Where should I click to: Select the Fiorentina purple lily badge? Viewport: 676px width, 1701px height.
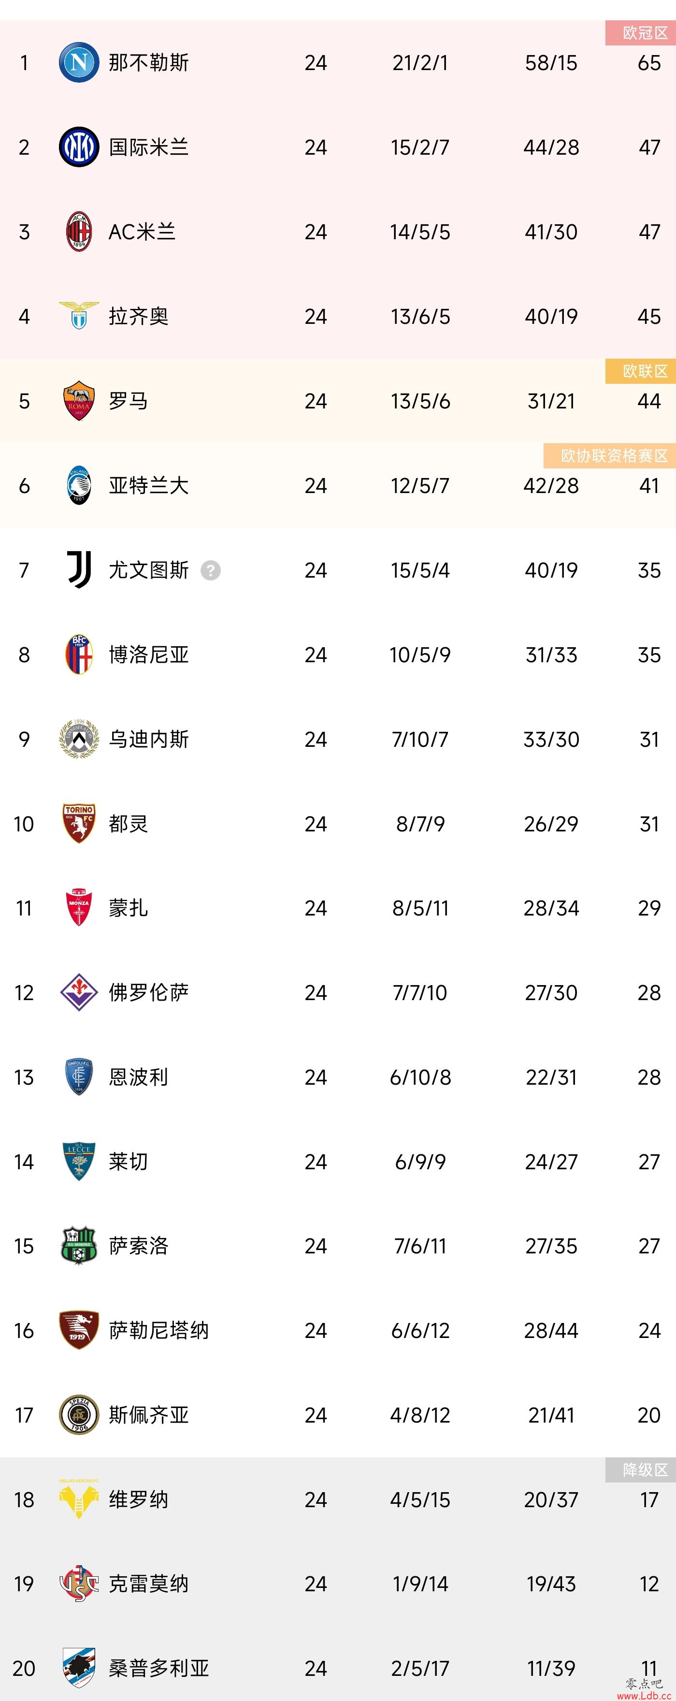(79, 992)
